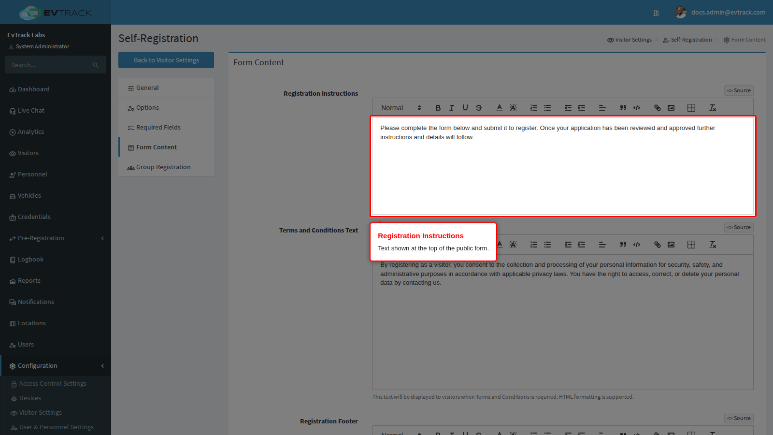Open Logbook from the sidebar

56,260
